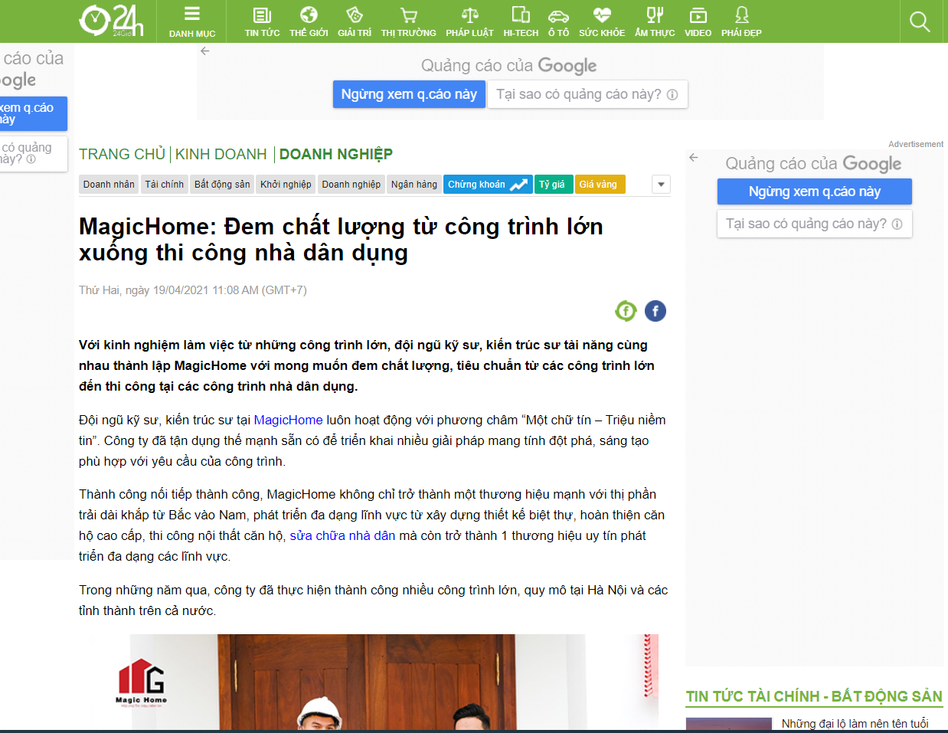Image resolution: width=948 pixels, height=733 pixels.
Task: Follow the sửa chữa nhà dân link
Action: pyautogui.click(x=342, y=536)
